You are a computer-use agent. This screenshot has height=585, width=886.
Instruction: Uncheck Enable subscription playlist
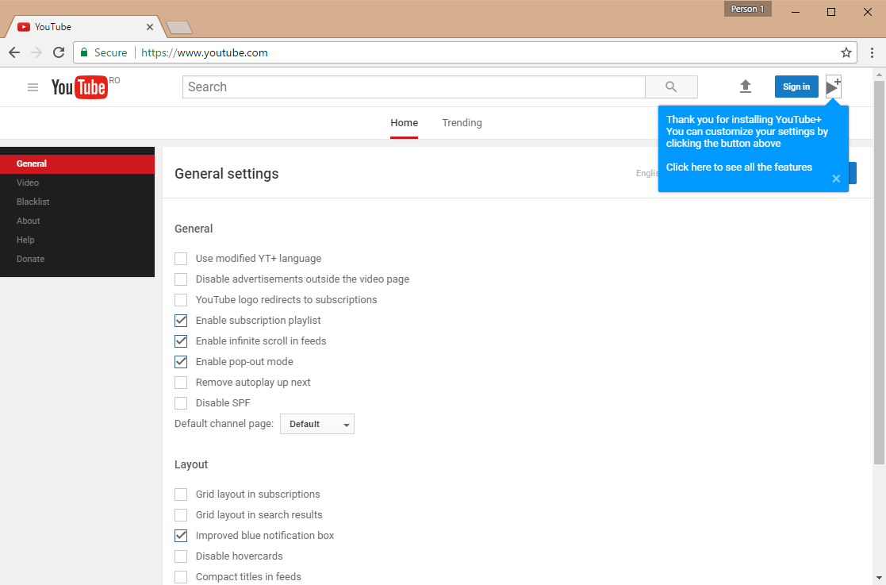(x=181, y=321)
